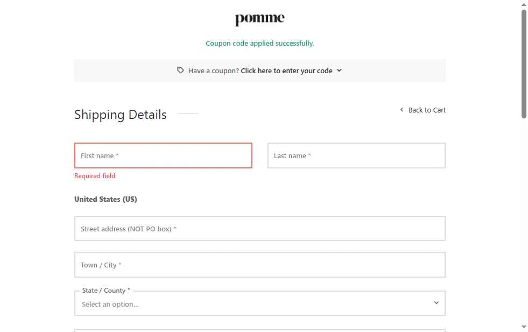Open the State / County dropdown
This screenshot has height=332, width=528.
[259, 303]
